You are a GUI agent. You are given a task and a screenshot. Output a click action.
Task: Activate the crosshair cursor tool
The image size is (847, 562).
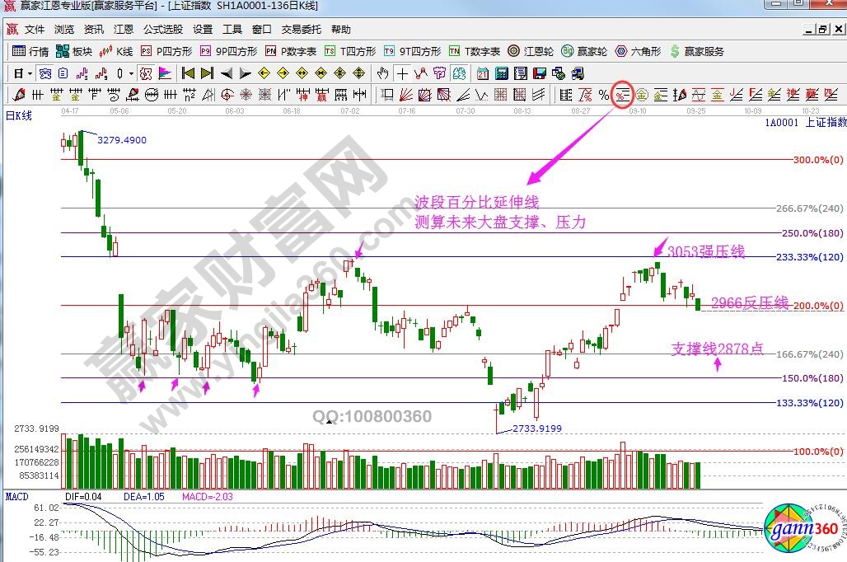point(402,73)
